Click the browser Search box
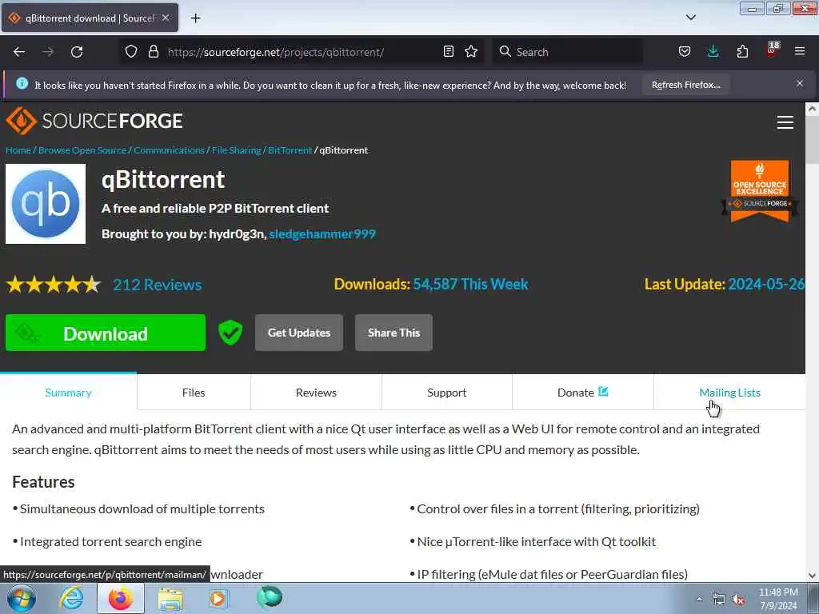 tap(567, 52)
